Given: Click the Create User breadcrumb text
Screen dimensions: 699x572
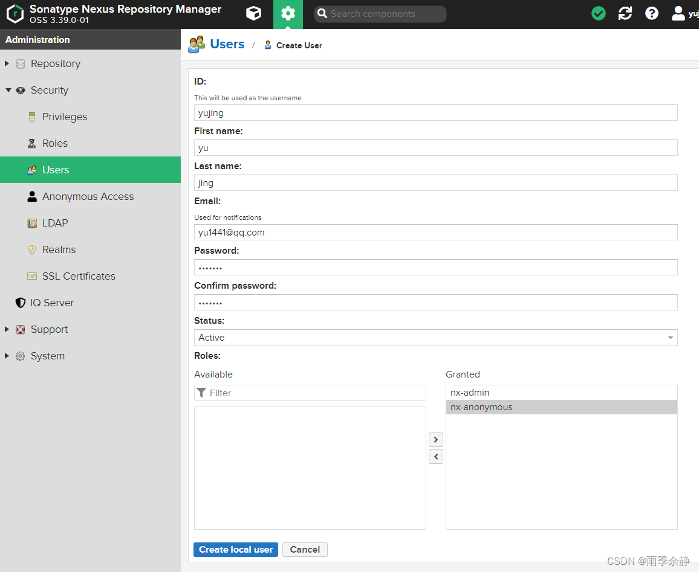Looking at the screenshot, I should tap(299, 45).
